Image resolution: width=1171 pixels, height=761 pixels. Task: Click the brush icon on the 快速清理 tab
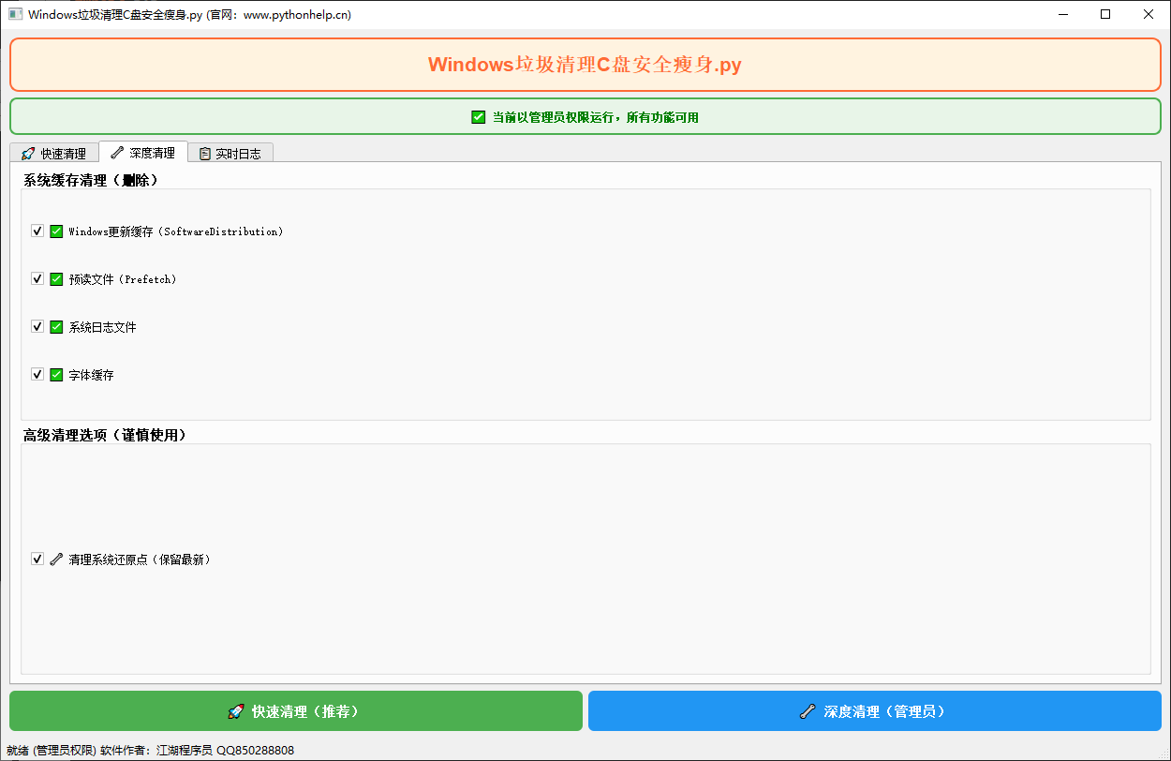click(26, 153)
